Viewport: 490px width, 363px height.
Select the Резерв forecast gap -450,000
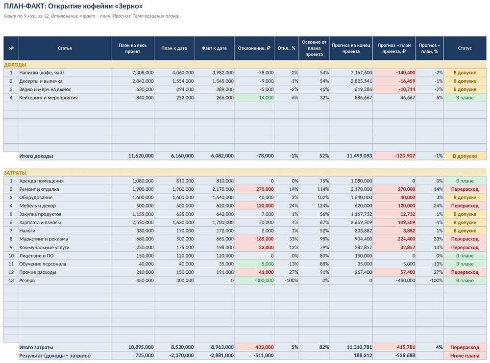(394, 281)
